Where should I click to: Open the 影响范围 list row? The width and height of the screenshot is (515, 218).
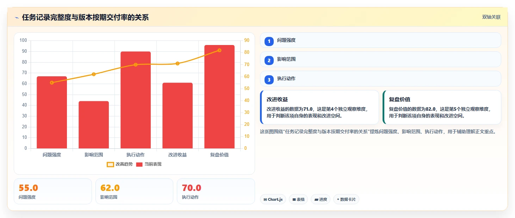380,59
